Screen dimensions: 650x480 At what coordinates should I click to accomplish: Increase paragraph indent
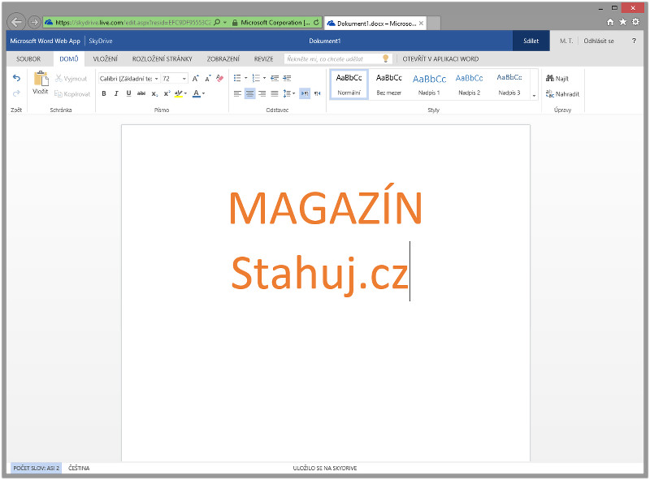[x=287, y=78]
